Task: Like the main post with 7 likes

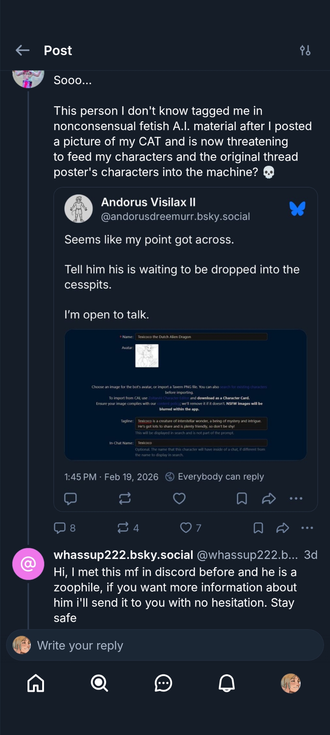Action: coord(186,528)
